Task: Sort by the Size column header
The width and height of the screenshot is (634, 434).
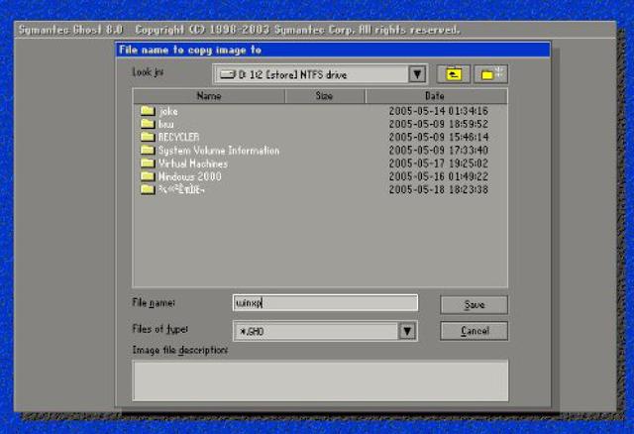Action: click(x=325, y=96)
